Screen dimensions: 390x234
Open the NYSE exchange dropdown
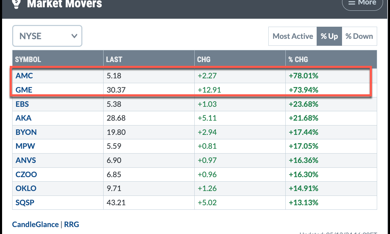point(47,36)
